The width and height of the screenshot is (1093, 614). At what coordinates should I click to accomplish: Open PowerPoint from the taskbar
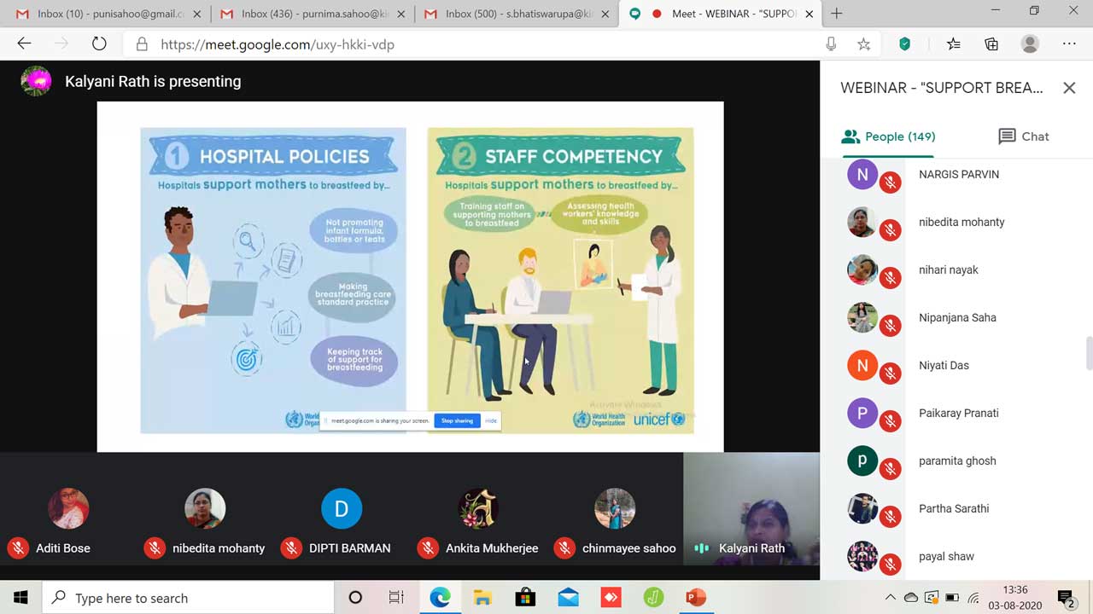tap(696, 598)
